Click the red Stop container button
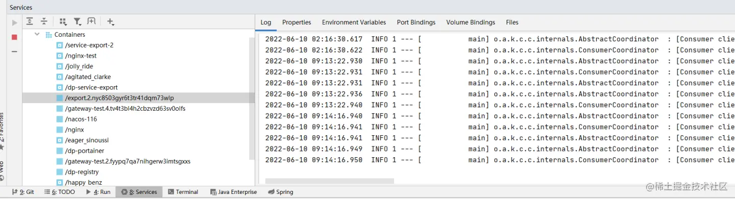 [14, 37]
